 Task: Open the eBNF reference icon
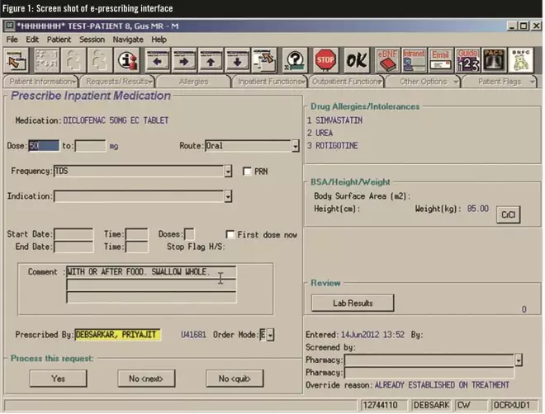pyautogui.click(x=386, y=60)
